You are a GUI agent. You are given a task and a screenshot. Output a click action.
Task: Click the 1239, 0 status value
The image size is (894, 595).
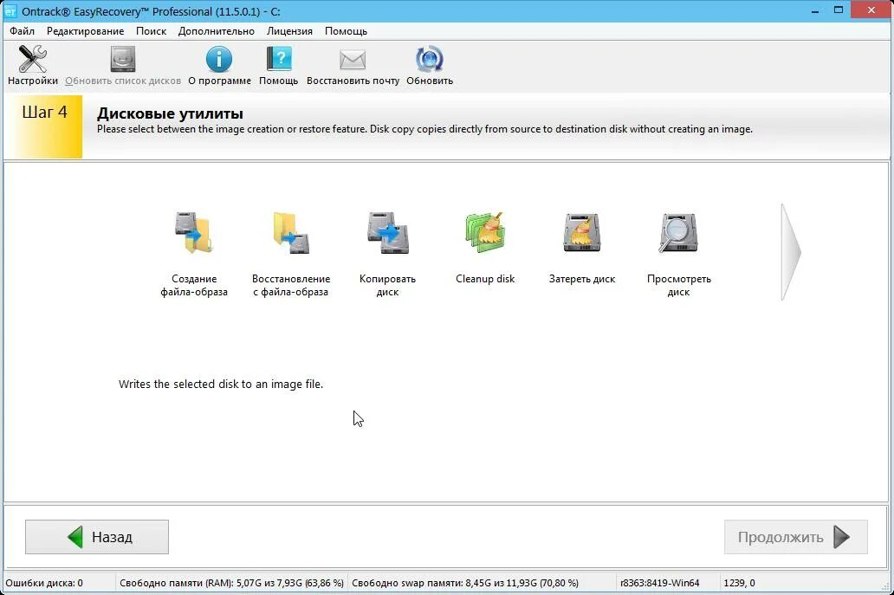pyautogui.click(x=740, y=583)
